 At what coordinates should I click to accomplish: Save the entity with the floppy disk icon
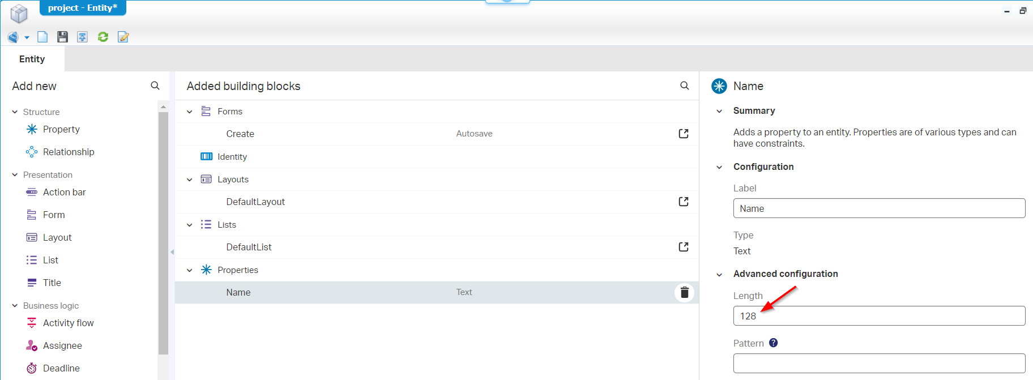(x=62, y=37)
